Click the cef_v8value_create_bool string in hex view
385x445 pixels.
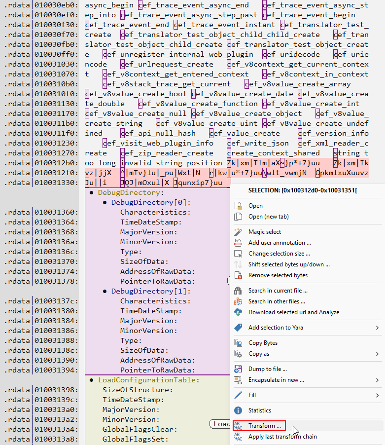click(136, 94)
